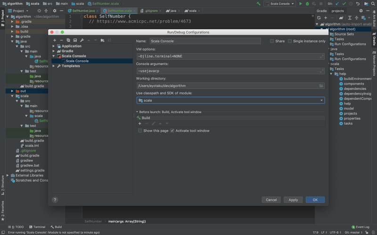Switch to .gitignore editor tab
This screenshot has width=377, height=235.
151,11
